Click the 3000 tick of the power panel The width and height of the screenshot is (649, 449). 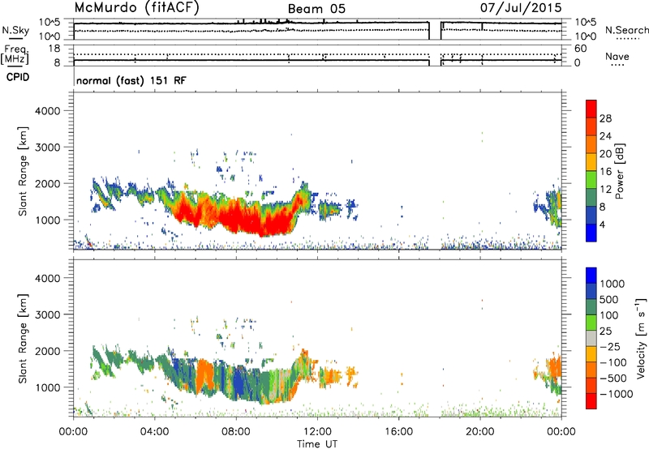47,148
